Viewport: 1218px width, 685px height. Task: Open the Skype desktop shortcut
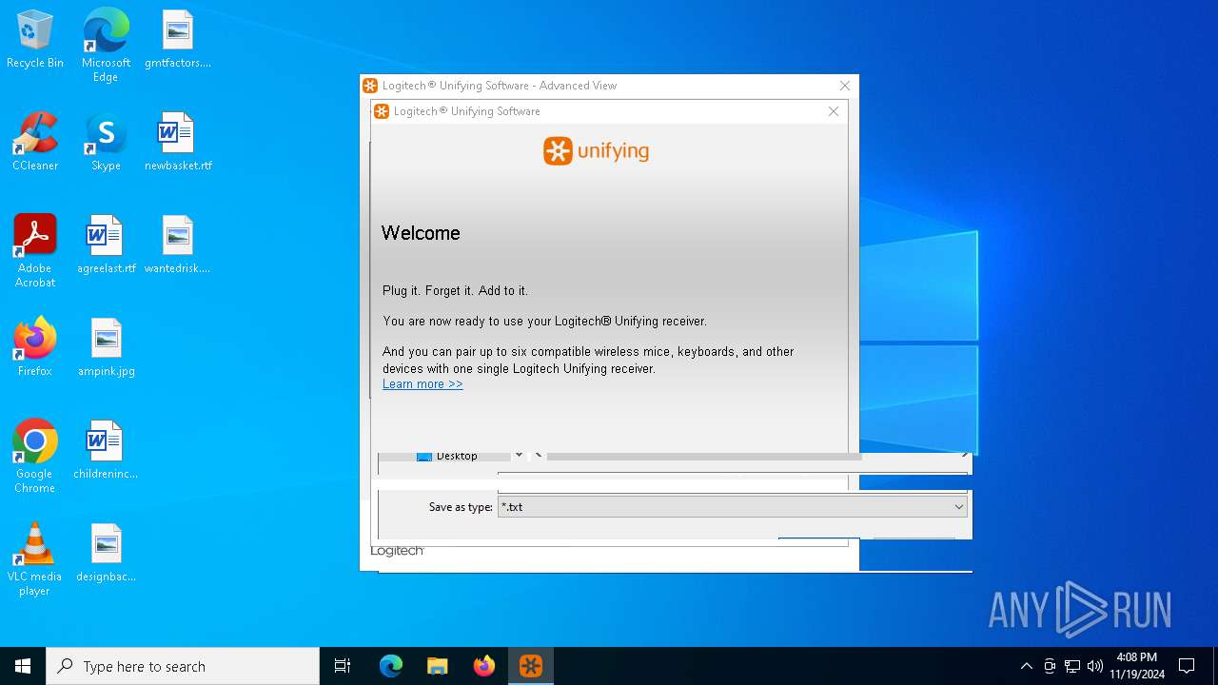coord(106,143)
